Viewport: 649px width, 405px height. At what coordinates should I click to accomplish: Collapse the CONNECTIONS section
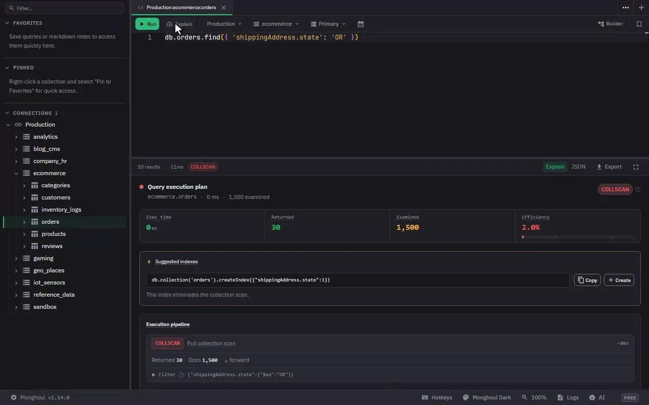coord(8,113)
